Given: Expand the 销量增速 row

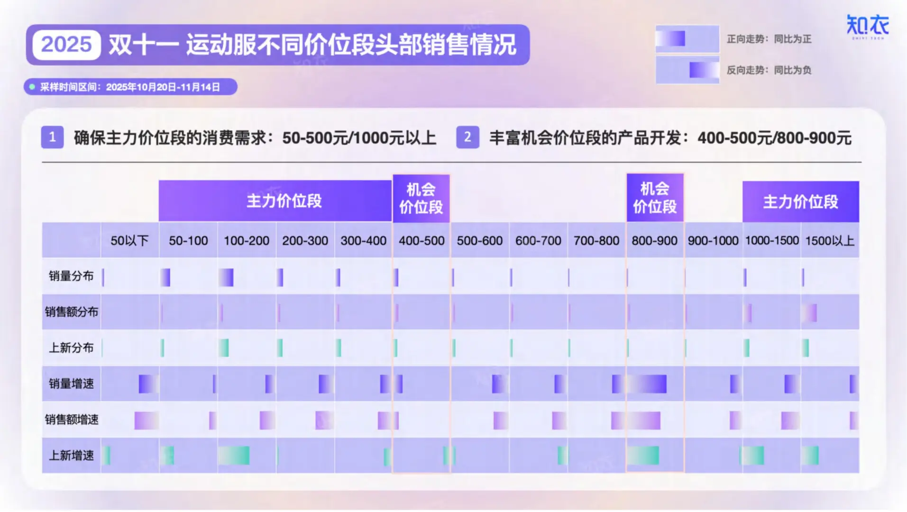Looking at the screenshot, I should point(71,384).
